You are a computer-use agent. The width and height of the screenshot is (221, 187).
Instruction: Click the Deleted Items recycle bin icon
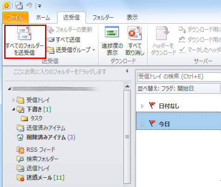pyautogui.click(x=20, y=137)
